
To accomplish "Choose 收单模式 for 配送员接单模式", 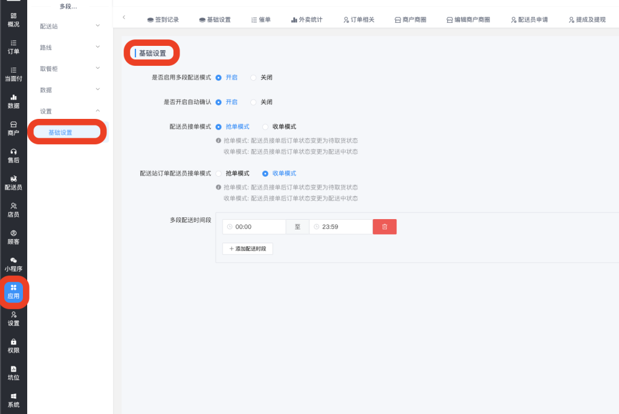I will tap(265, 127).
